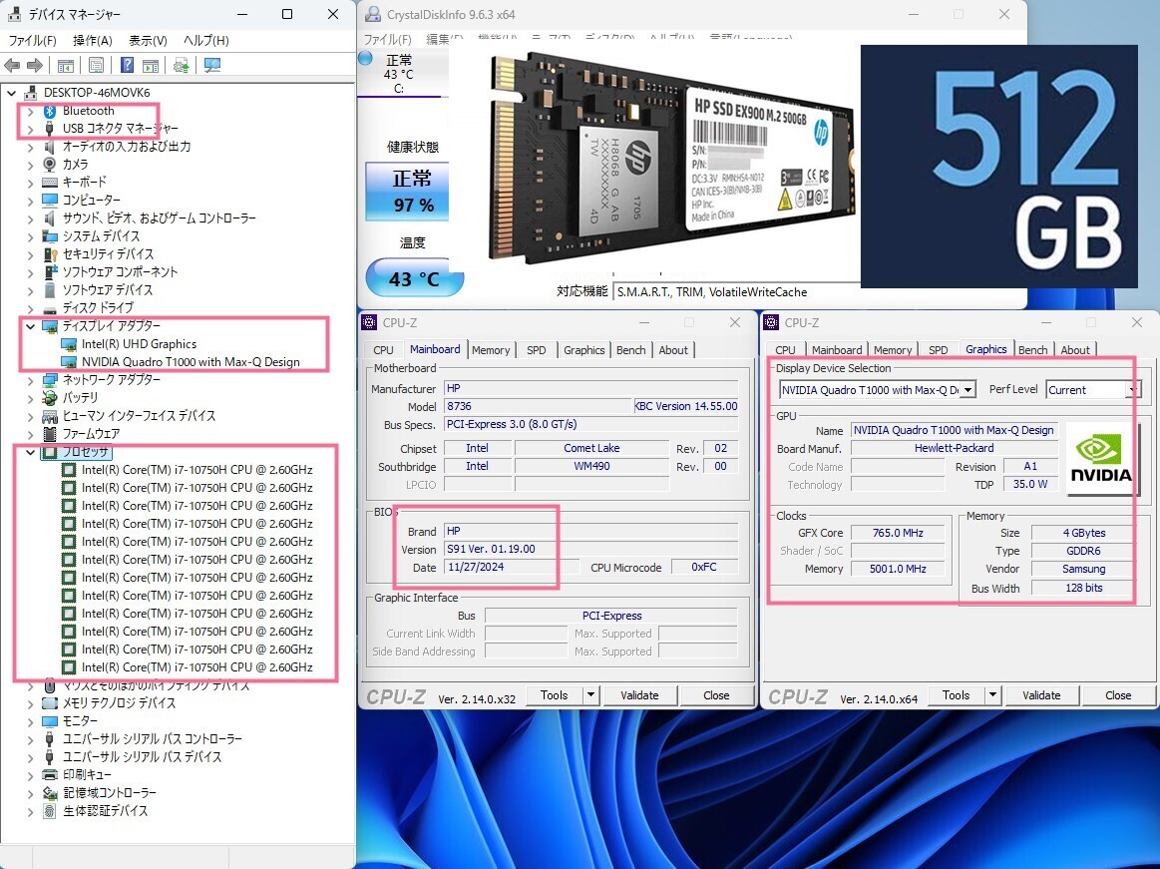Click the USB コネクタ マネージャー plug icon
This screenshot has height=869, width=1160.
tap(50, 129)
